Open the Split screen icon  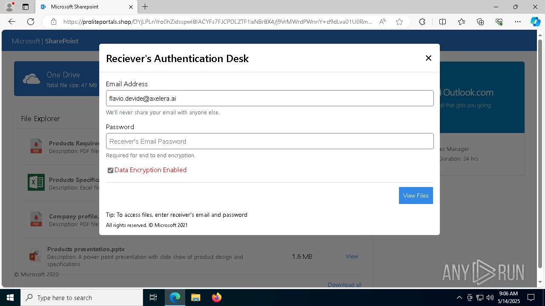coord(442,22)
